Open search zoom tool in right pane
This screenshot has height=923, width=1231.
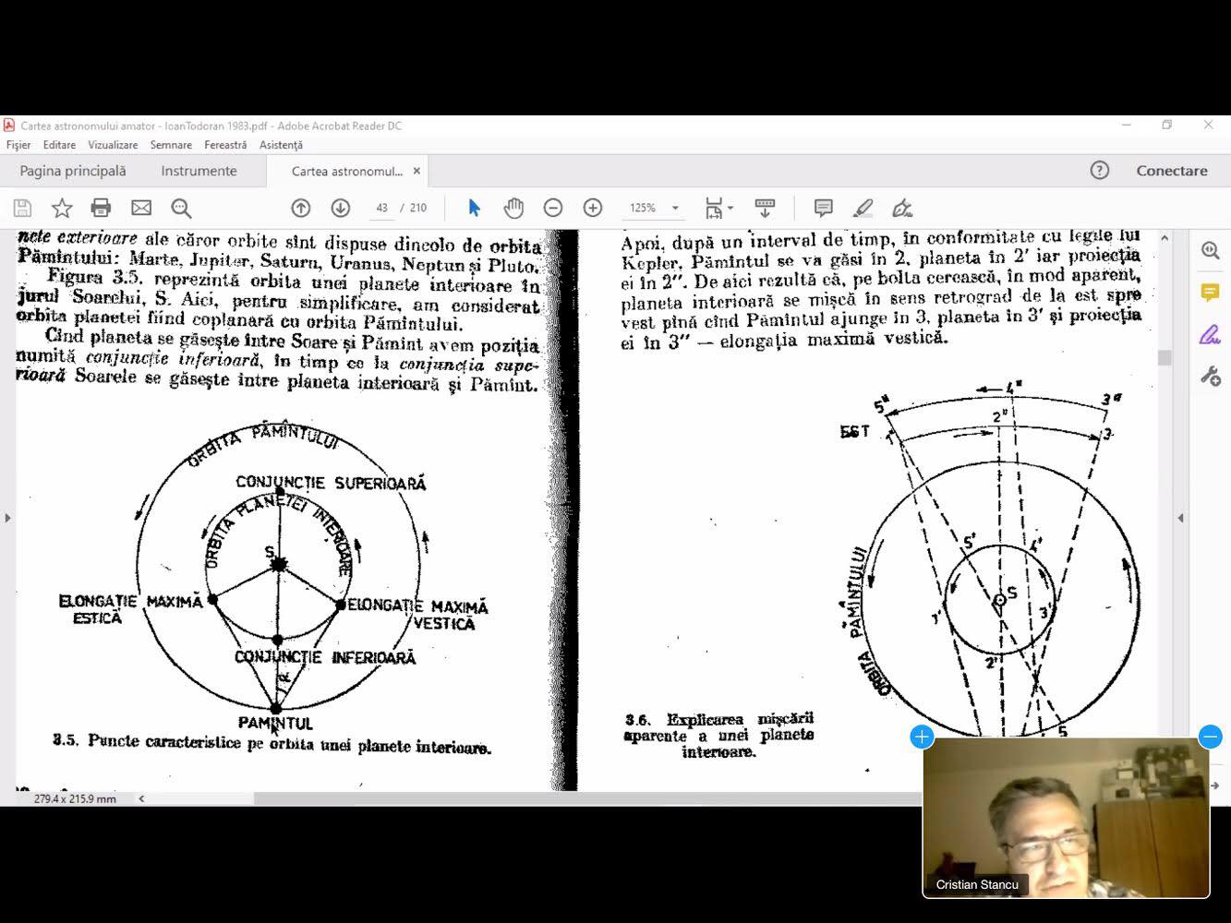pyautogui.click(x=1210, y=250)
